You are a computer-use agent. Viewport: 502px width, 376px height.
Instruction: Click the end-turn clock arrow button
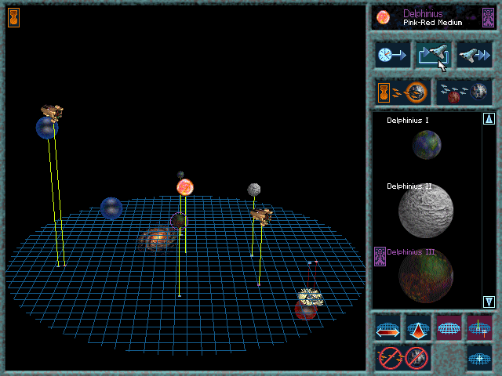click(x=392, y=55)
